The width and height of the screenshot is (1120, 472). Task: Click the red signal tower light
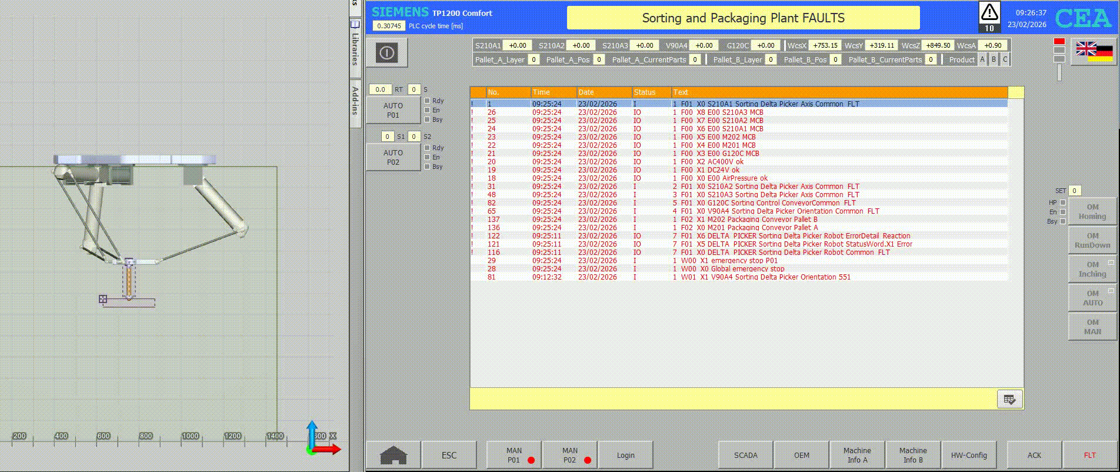[x=1059, y=42]
